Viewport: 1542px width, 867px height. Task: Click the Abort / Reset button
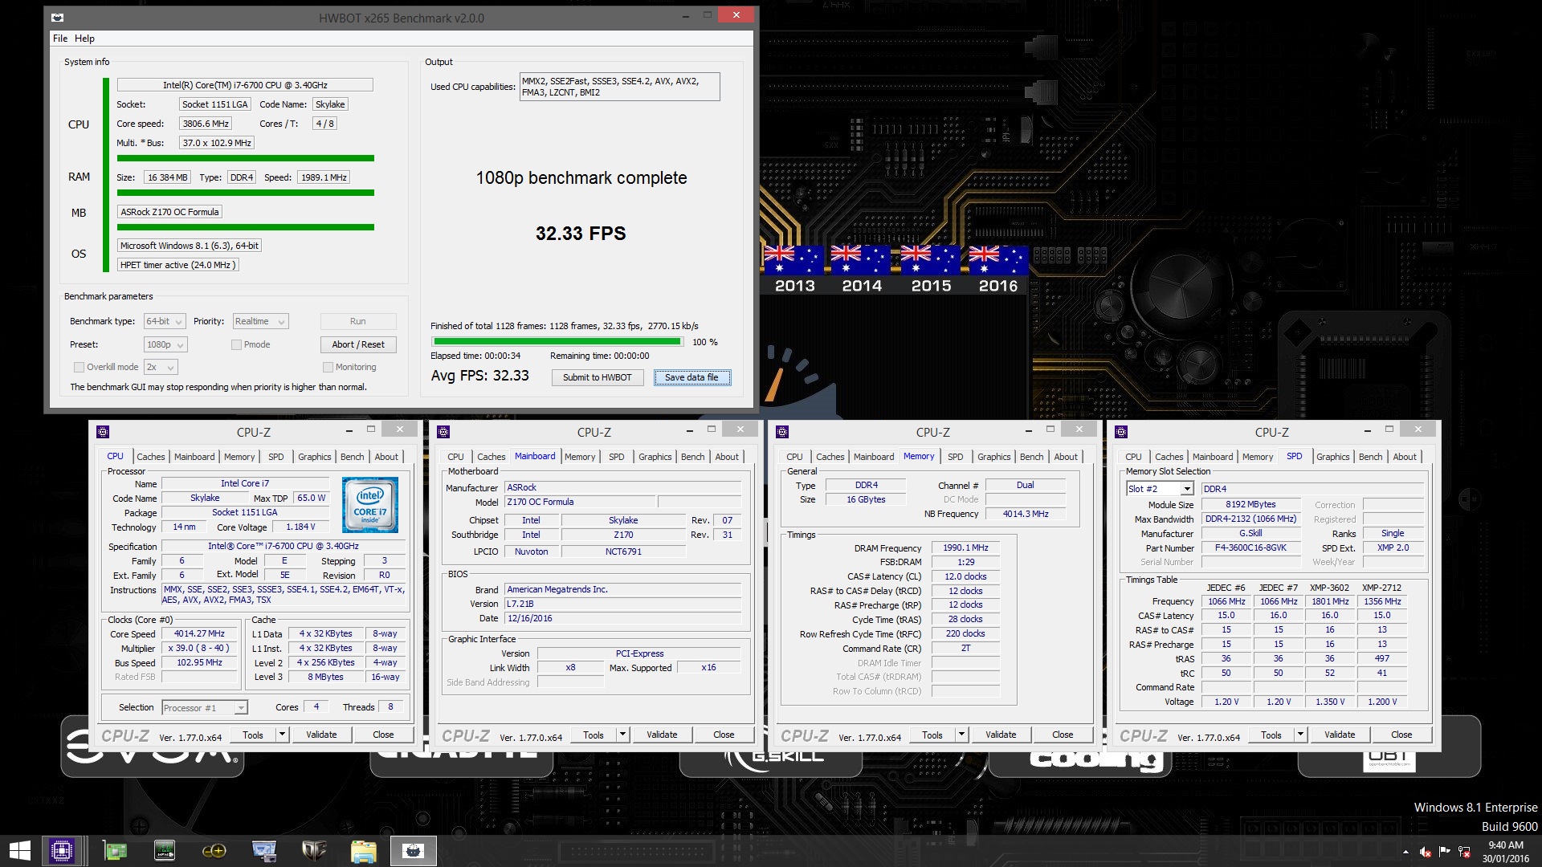coord(358,344)
